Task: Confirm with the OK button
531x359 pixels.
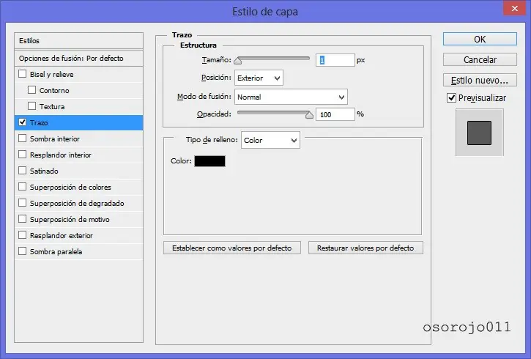Action: click(480, 39)
